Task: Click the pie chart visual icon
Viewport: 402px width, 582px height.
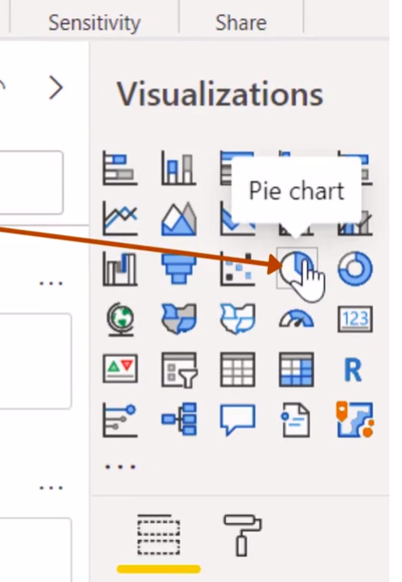Action: coord(297,268)
